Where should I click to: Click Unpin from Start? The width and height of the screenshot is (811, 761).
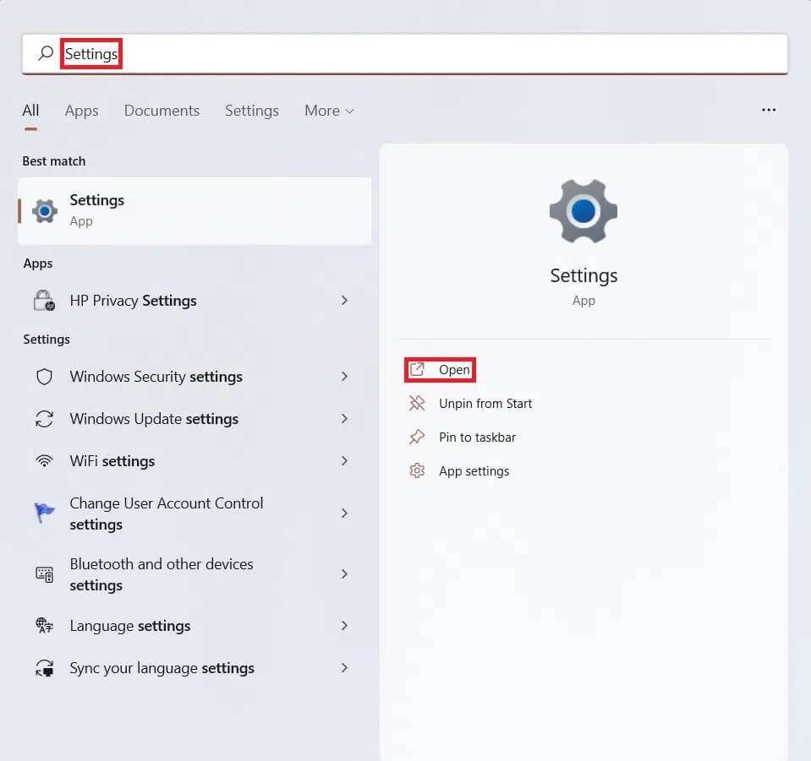(485, 404)
